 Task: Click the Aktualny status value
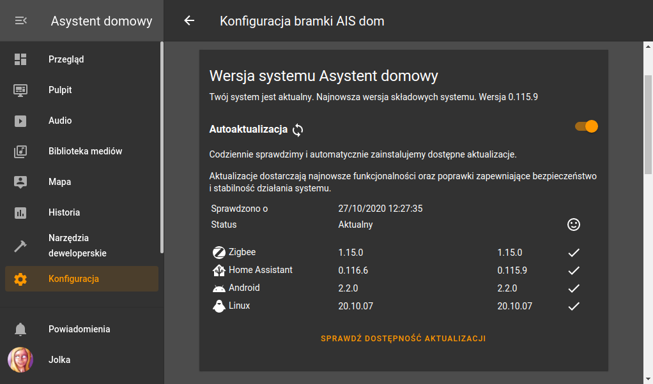click(355, 225)
